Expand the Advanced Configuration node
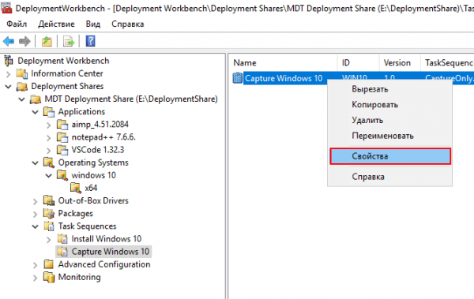Viewport: 474px width, 299px height. (36, 265)
